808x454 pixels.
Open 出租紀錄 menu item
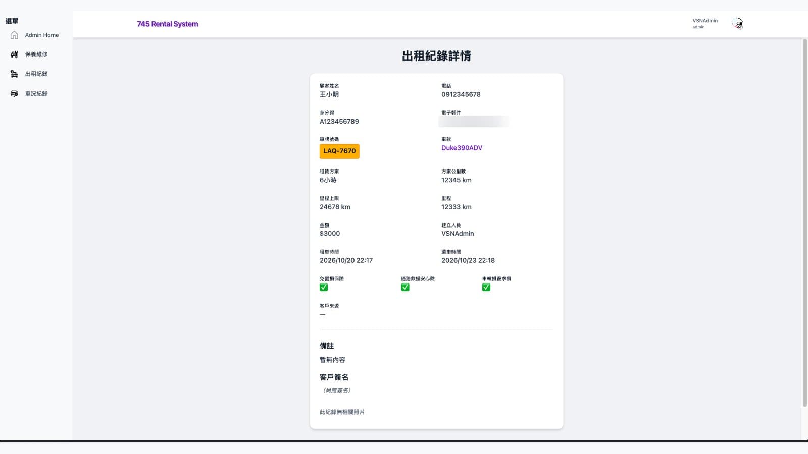[x=36, y=74]
